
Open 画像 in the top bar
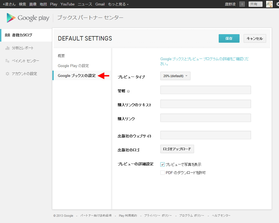click(x=33, y=4)
